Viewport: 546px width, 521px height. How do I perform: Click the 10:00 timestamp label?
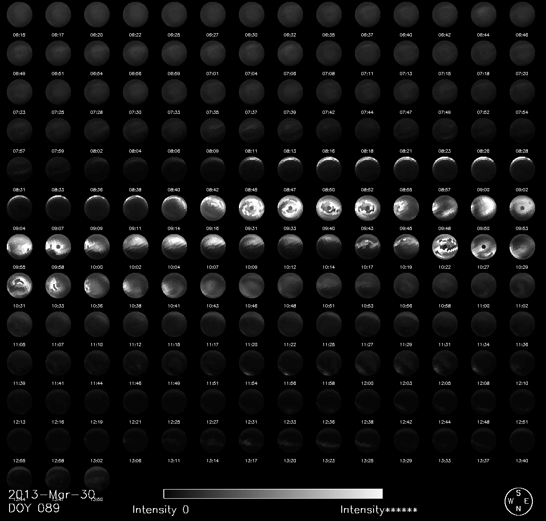[96, 267]
